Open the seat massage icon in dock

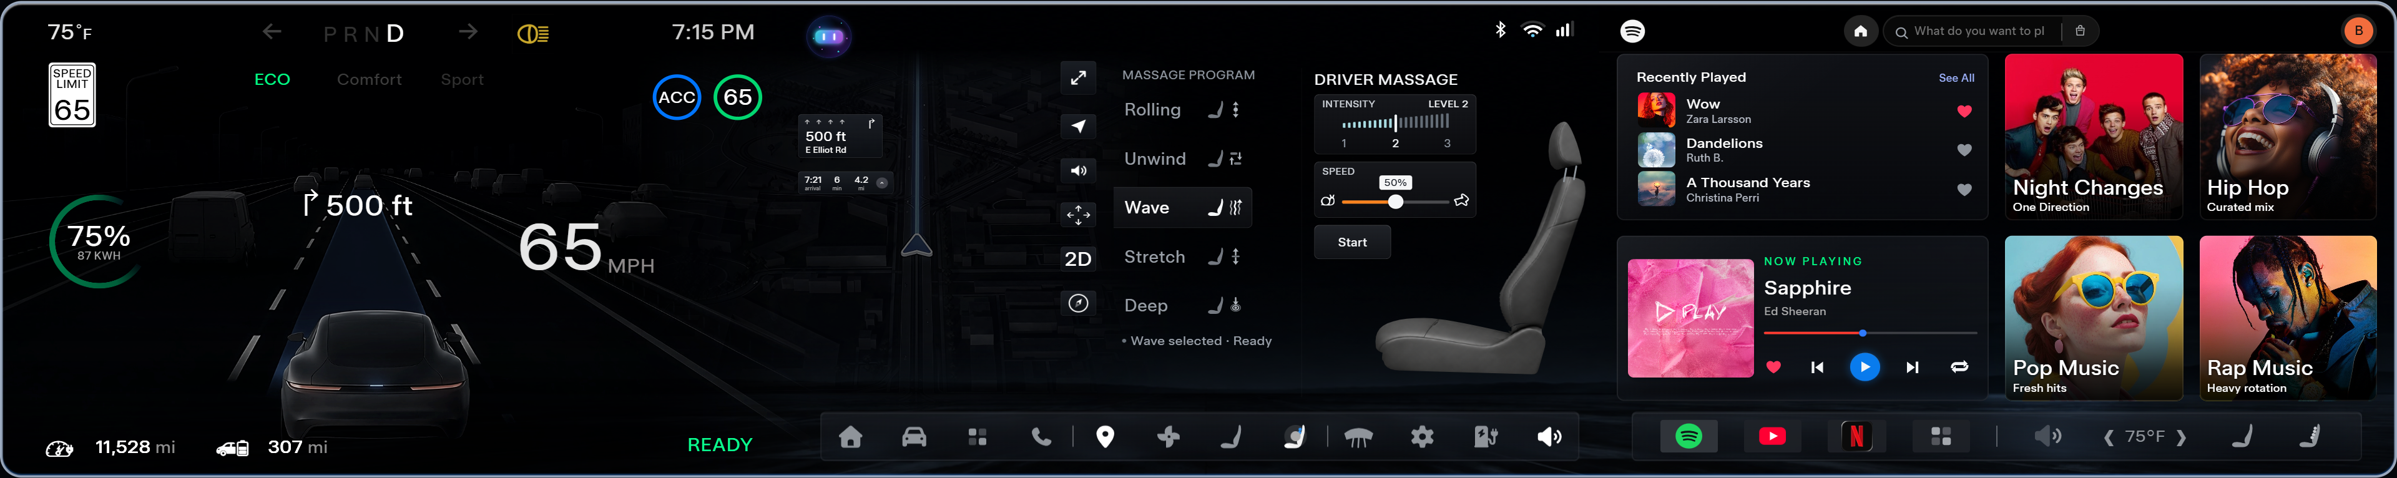click(1295, 437)
